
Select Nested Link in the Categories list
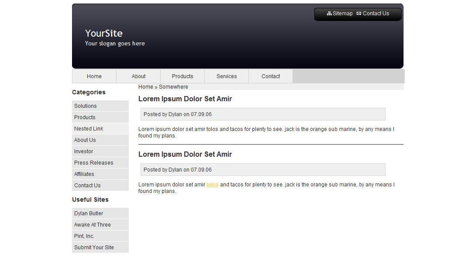100,129
